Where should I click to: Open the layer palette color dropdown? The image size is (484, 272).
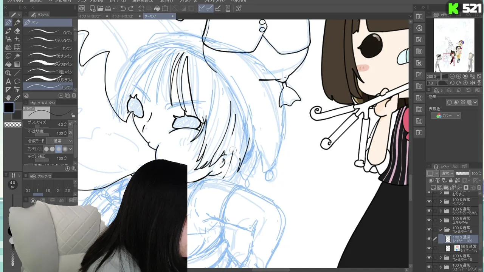pos(432,173)
